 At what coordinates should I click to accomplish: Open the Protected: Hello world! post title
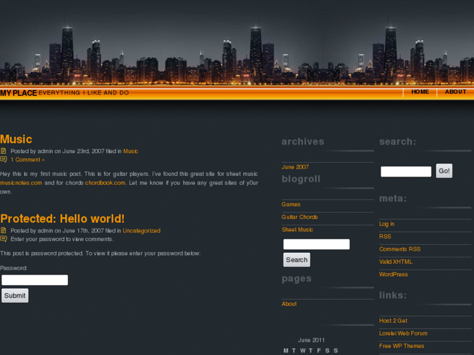coord(63,219)
